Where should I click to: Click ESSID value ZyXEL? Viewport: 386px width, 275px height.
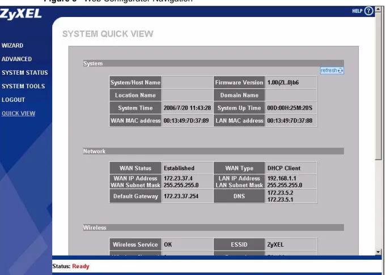coord(275,244)
